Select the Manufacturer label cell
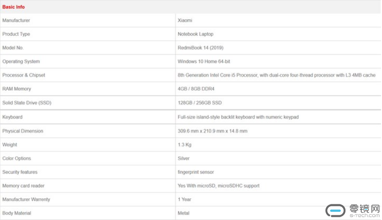The width and height of the screenshot is (382, 220). (x=16, y=20)
